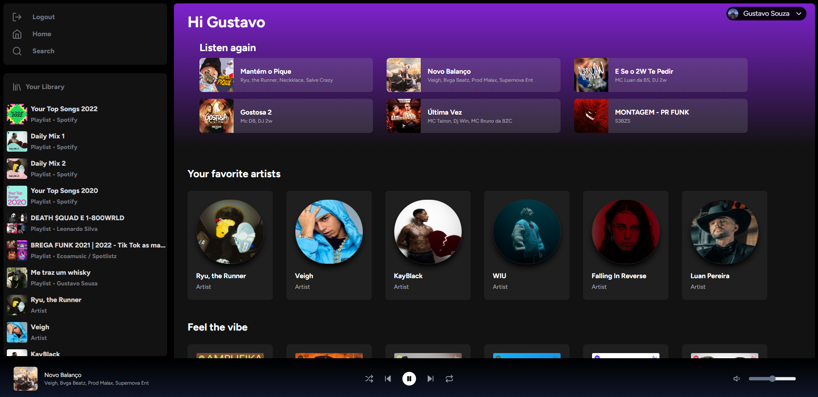Click the MONTAGEM - PR FUNK red cover
Image resolution: width=818 pixels, height=397 pixels.
pos(591,116)
